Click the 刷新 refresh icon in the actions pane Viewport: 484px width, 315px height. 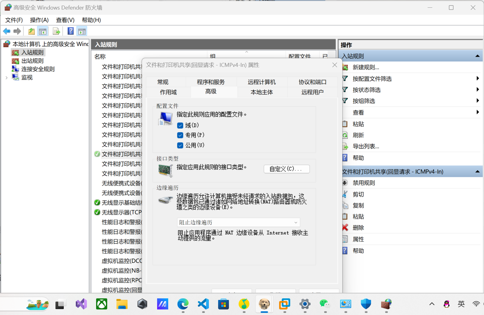point(345,135)
